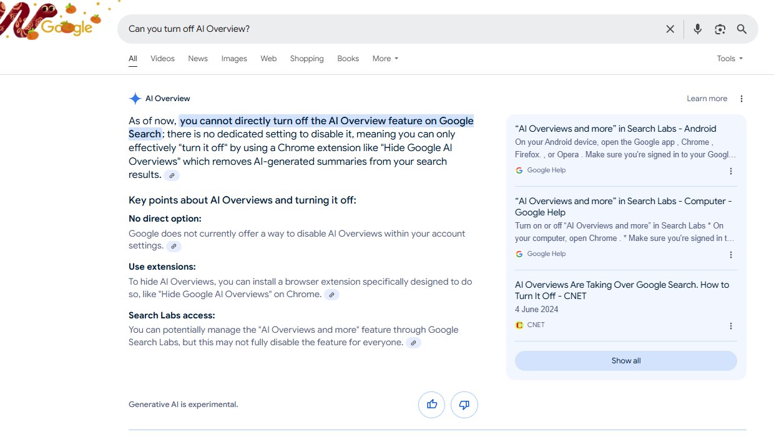
Task: Click the AI Overview sparkle icon
Action: pyautogui.click(x=135, y=98)
